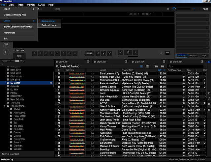This screenshot has width=211, height=162.
Task: Select Display All Missing Files
Action: 19,15
